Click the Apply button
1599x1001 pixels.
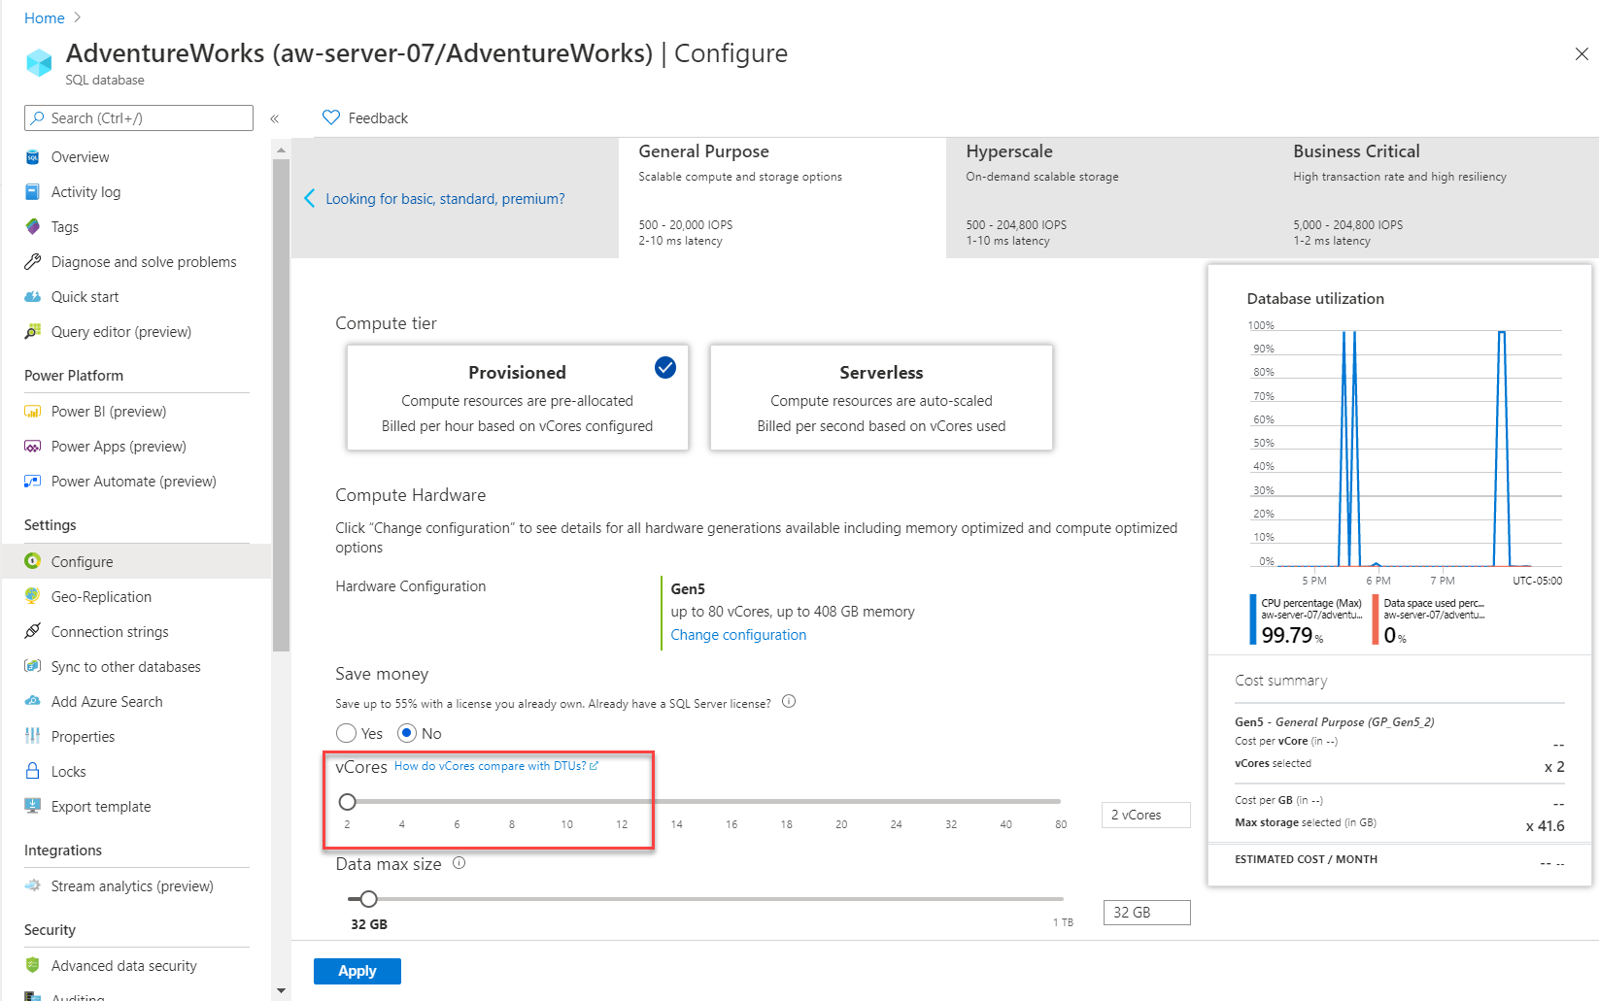pyautogui.click(x=357, y=971)
